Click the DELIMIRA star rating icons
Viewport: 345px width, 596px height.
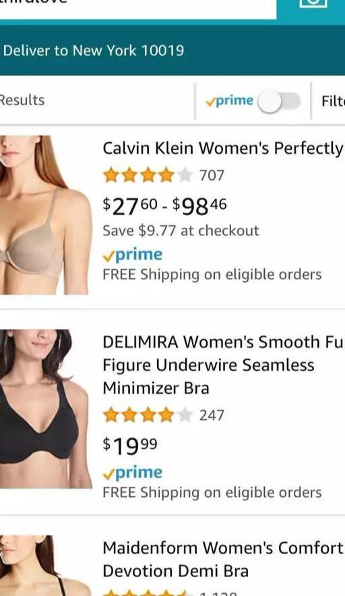tap(148, 415)
